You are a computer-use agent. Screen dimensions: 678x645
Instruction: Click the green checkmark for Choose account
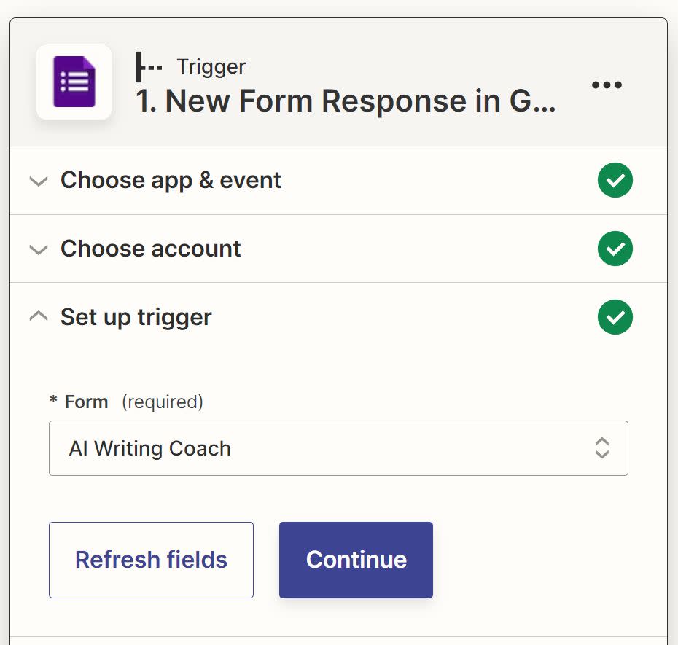coord(615,249)
